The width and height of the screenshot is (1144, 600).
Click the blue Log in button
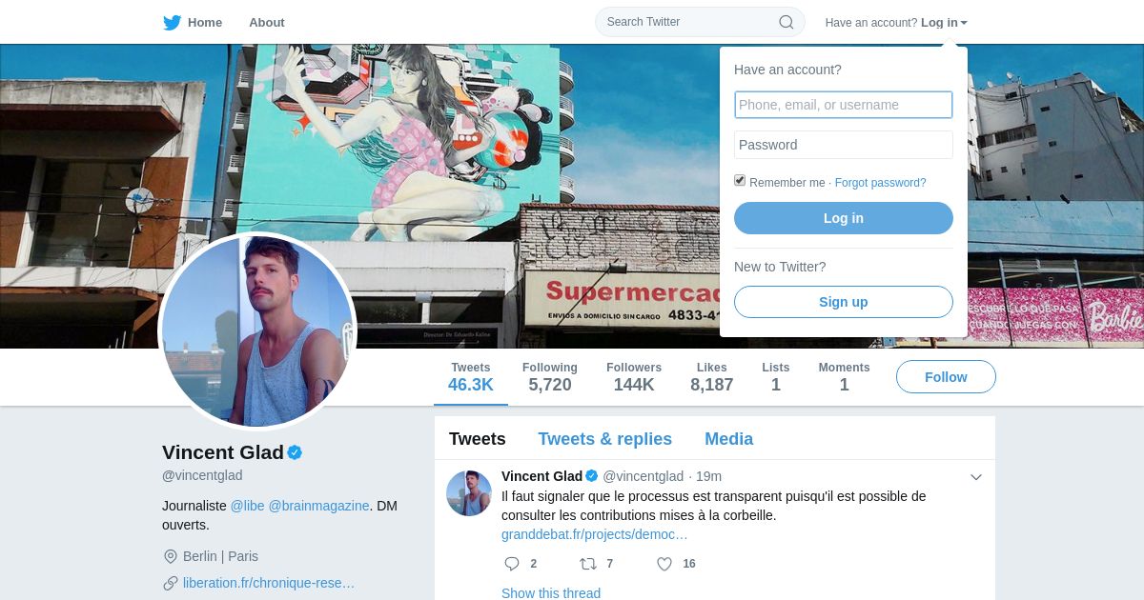tap(844, 218)
